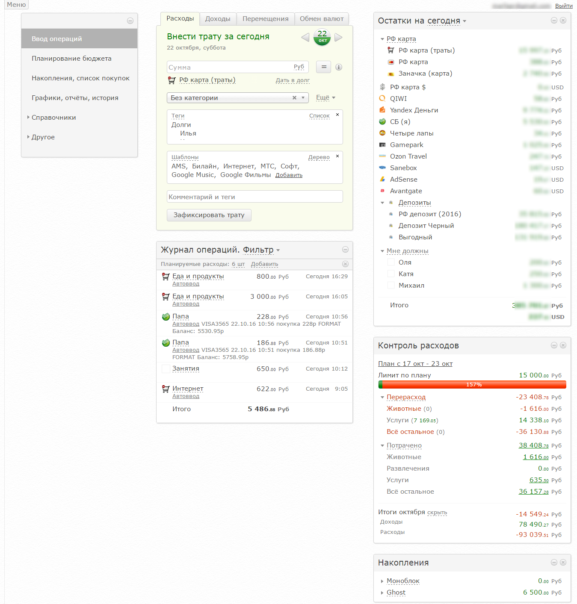Click QIWI account icon
577x604 pixels.
point(382,98)
